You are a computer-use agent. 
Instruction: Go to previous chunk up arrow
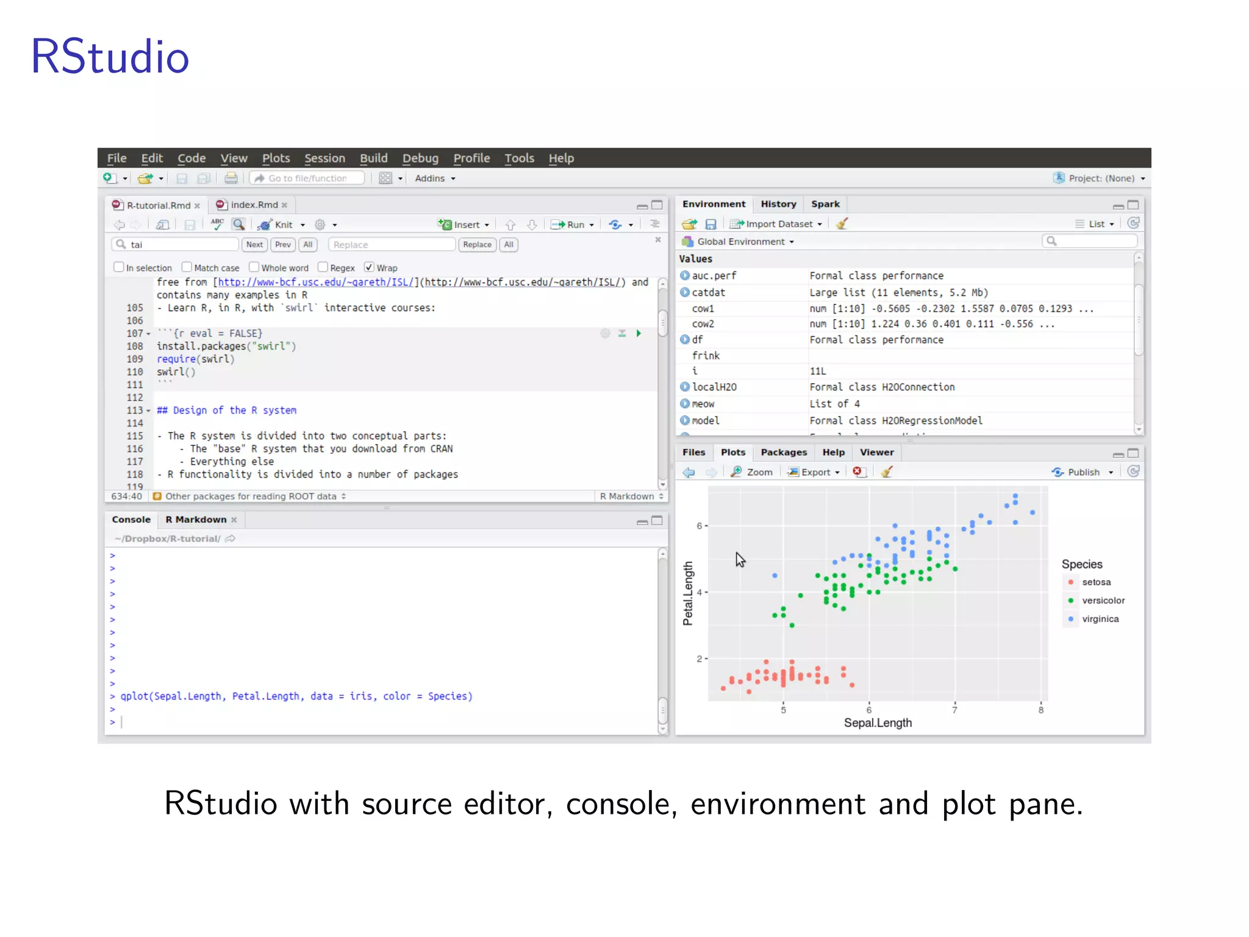pos(510,224)
